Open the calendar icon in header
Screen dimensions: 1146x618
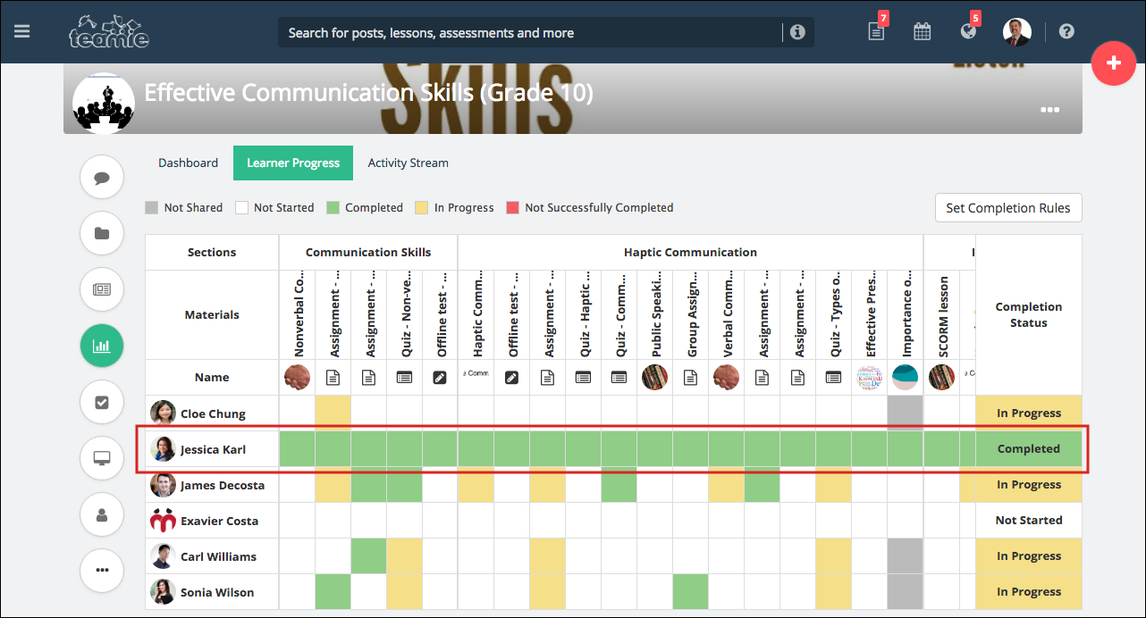coord(923,31)
